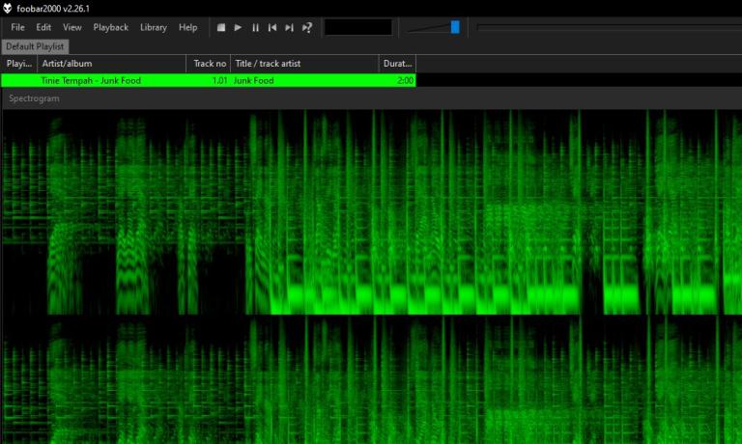This screenshot has width=742, height=444.
Task: Select the Default Playlist tab
Action: (35, 46)
